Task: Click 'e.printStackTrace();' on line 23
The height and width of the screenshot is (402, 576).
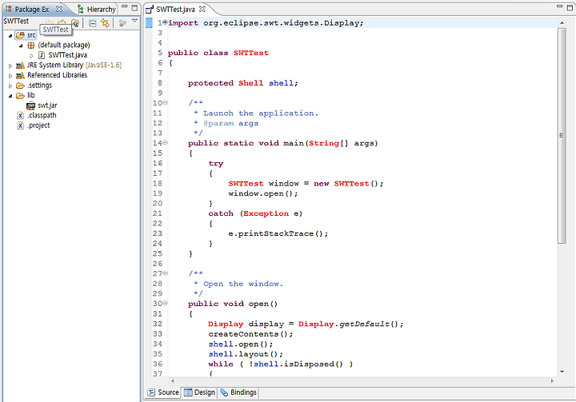Action: [x=278, y=233]
